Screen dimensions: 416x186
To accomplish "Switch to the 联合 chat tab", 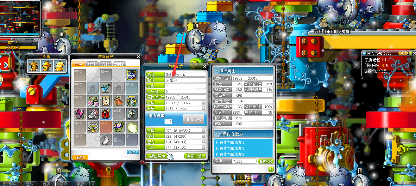I will point(81,183).
